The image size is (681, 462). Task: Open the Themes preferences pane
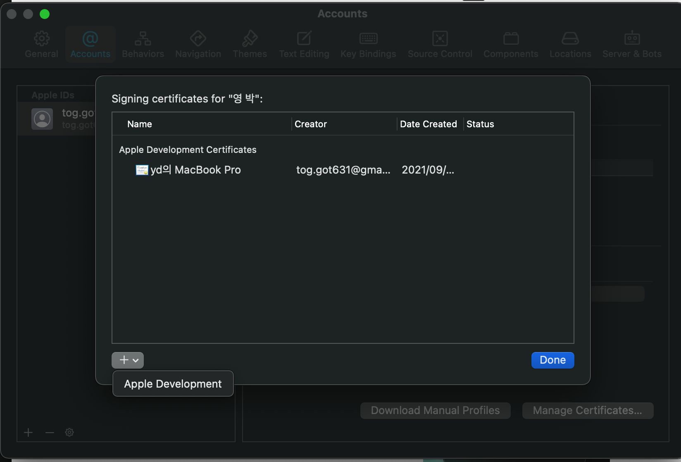250,44
